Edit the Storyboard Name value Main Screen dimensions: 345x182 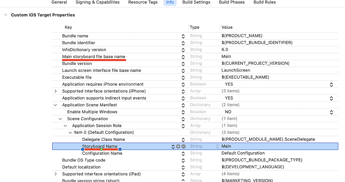226,146
